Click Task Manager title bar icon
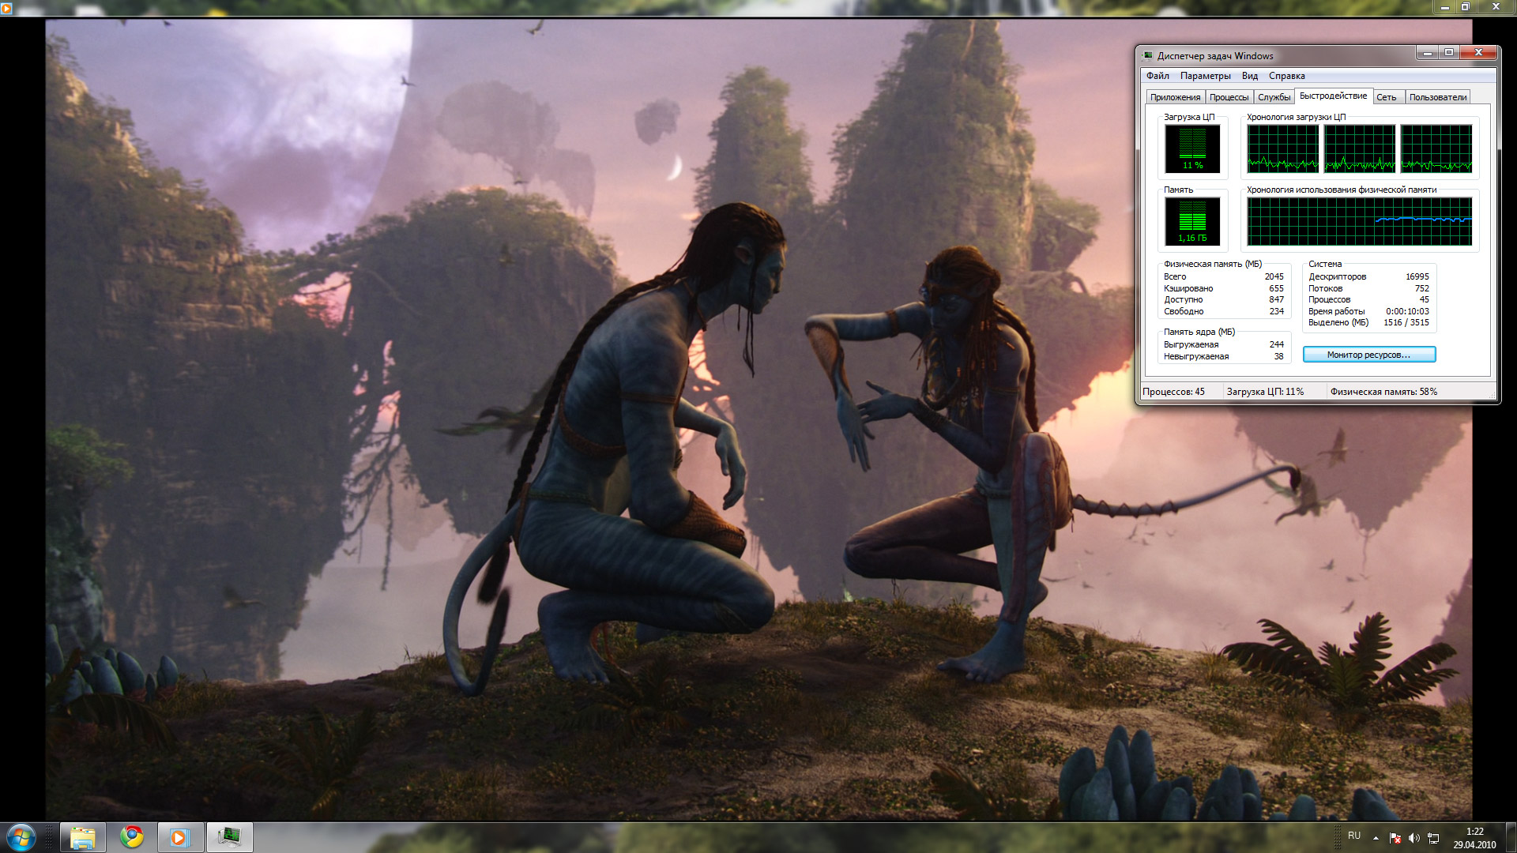 1148,55
